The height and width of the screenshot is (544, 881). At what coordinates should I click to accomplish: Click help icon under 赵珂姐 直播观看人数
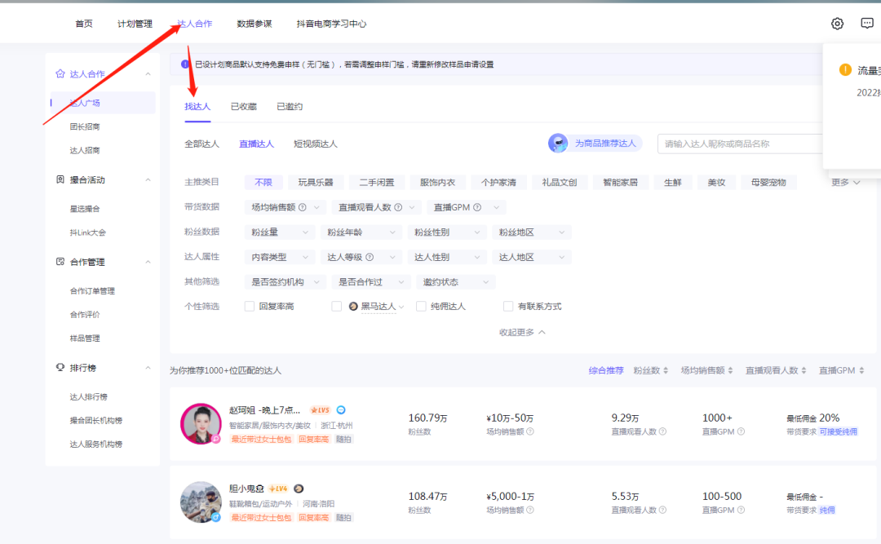point(662,431)
